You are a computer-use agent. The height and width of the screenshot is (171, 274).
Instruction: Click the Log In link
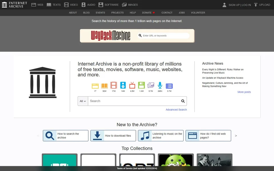point(246,5)
